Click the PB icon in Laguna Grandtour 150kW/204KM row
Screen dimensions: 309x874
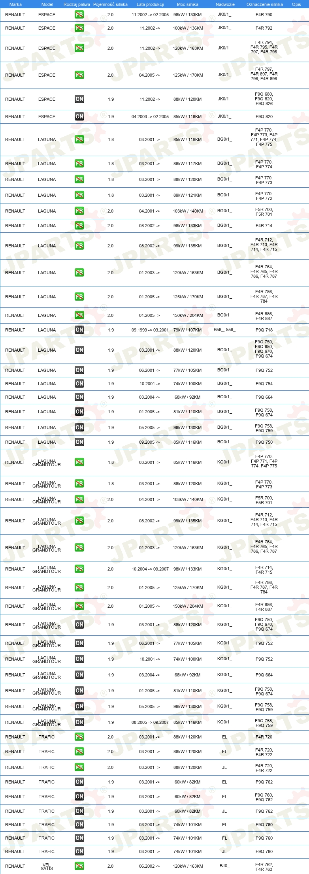(79, 606)
